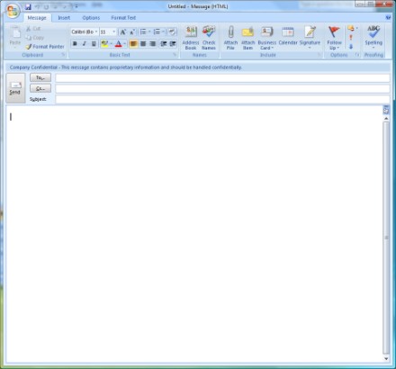Open the Follow Up flag menu
Image resolution: width=396 pixels, height=369 pixels.
coord(334,38)
